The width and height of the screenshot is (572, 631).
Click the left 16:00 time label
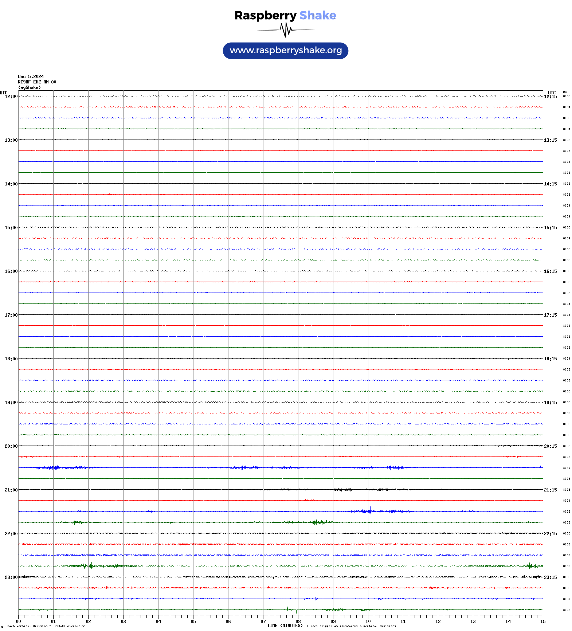coord(11,271)
